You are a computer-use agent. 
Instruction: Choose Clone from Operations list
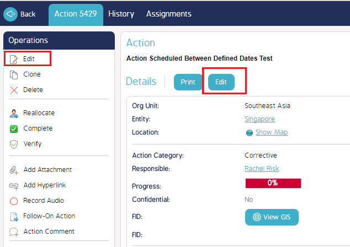32,74
